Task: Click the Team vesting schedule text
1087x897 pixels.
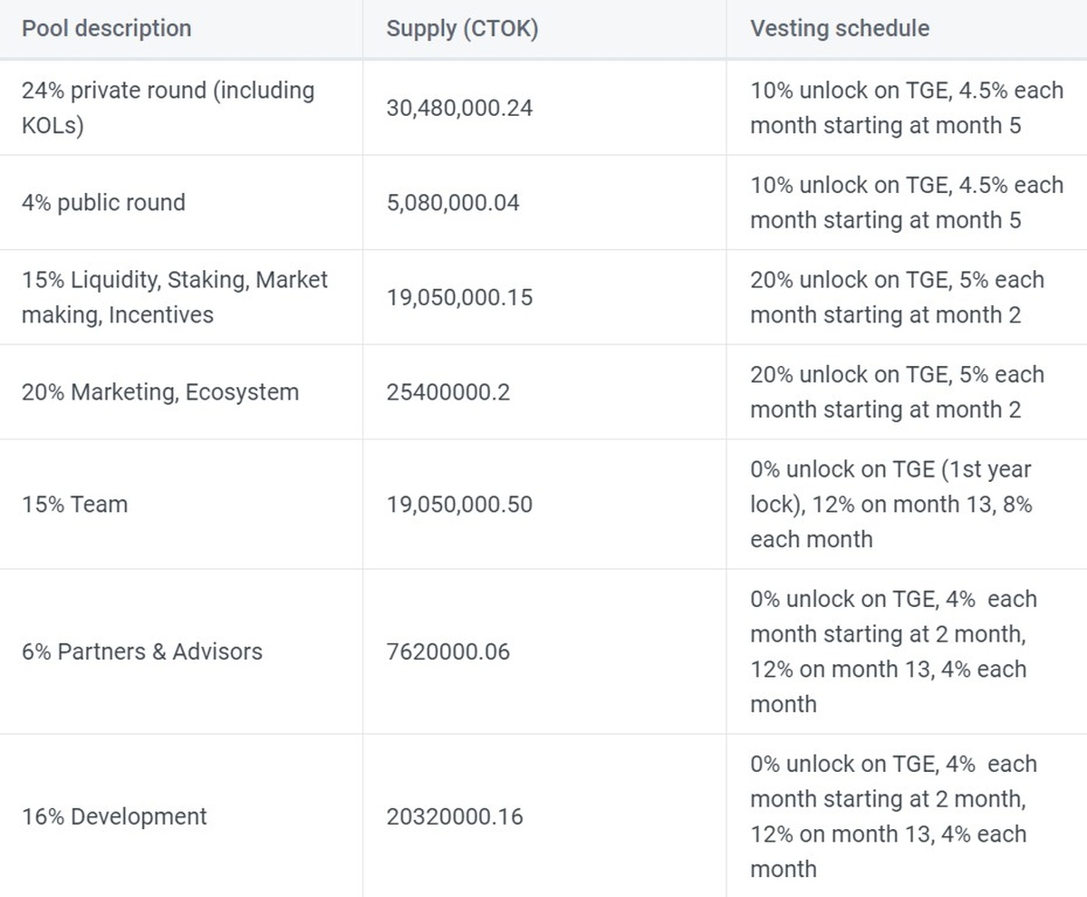Action: tap(890, 505)
